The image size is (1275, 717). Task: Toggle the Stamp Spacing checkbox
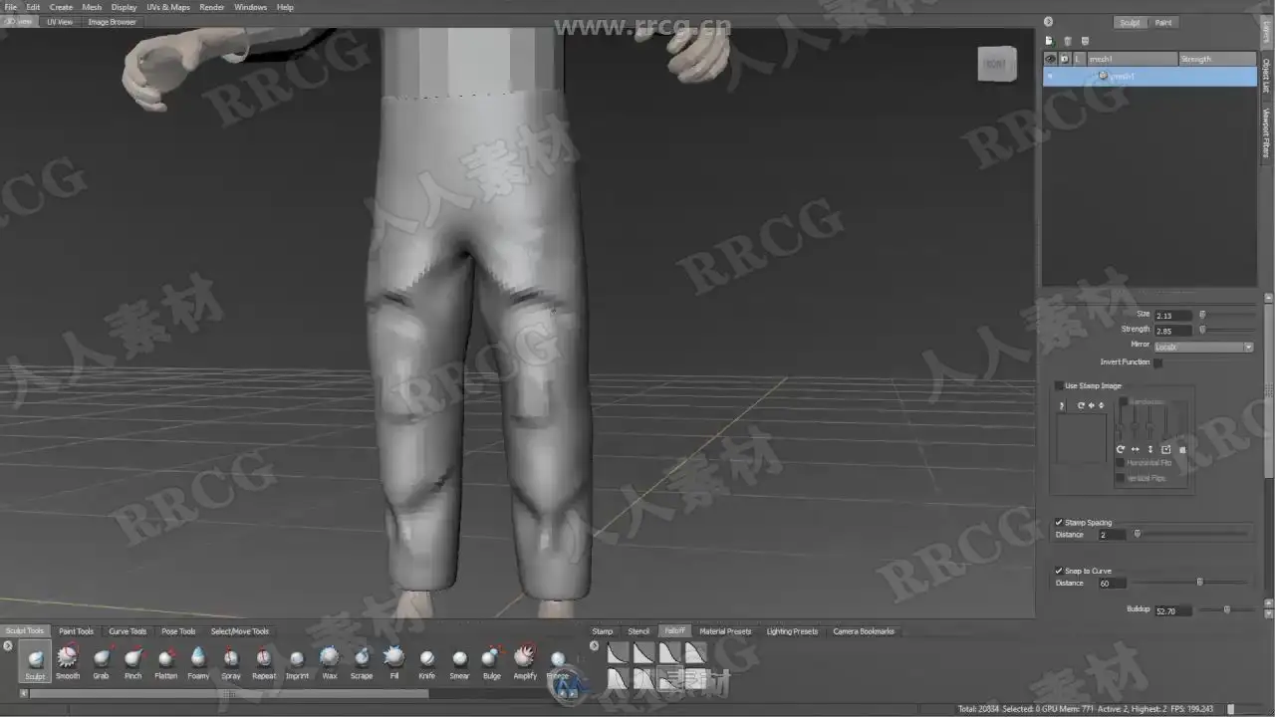click(x=1059, y=522)
